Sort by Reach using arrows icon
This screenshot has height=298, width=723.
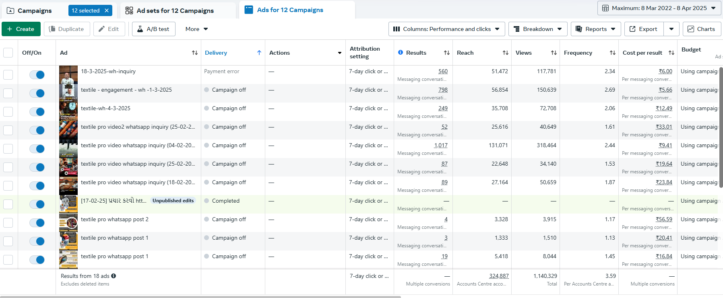506,53
